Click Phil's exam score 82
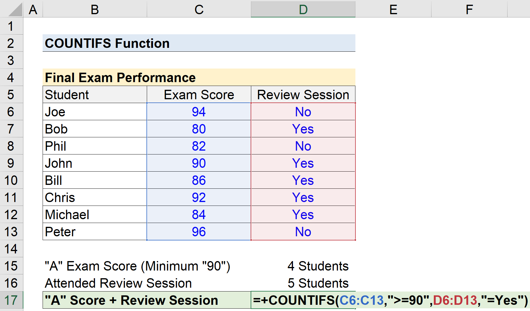This screenshot has width=530, height=311. coord(199,146)
